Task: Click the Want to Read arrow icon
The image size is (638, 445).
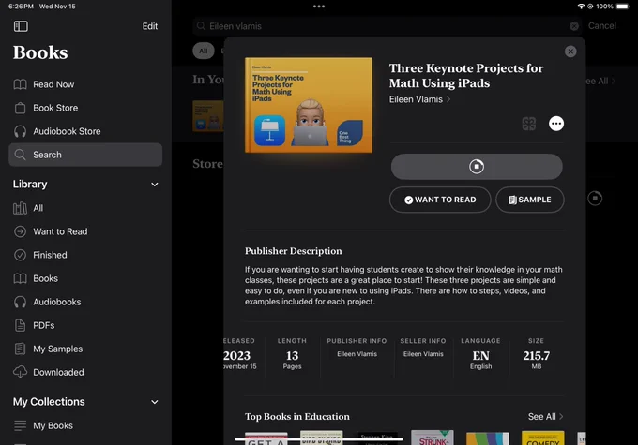Action: [20, 231]
